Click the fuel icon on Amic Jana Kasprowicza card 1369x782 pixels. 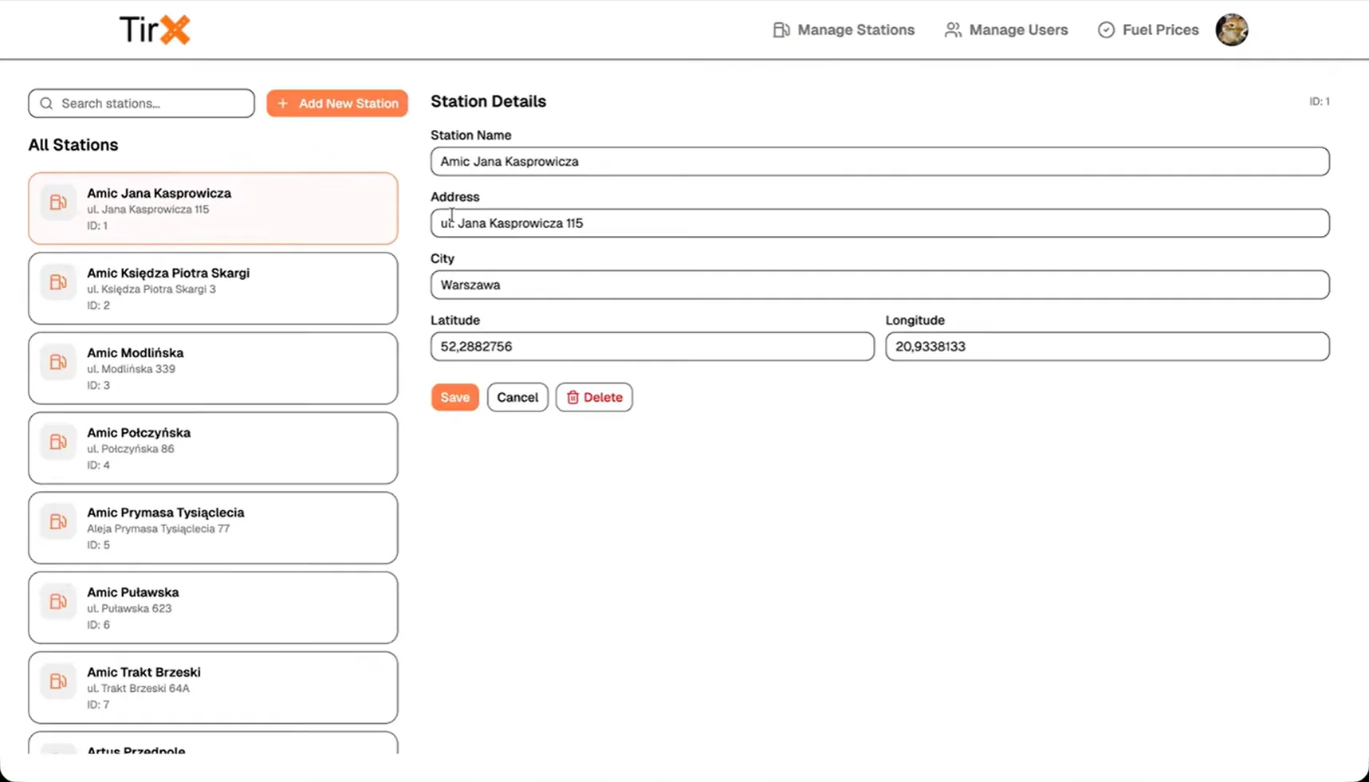pyautogui.click(x=58, y=202)
